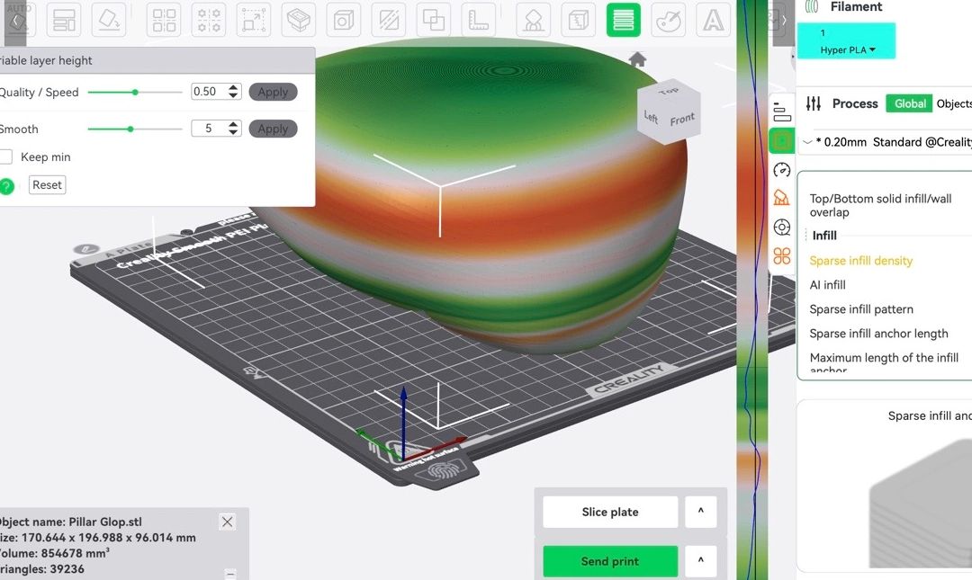Adjust the Smooth slider

135,129
